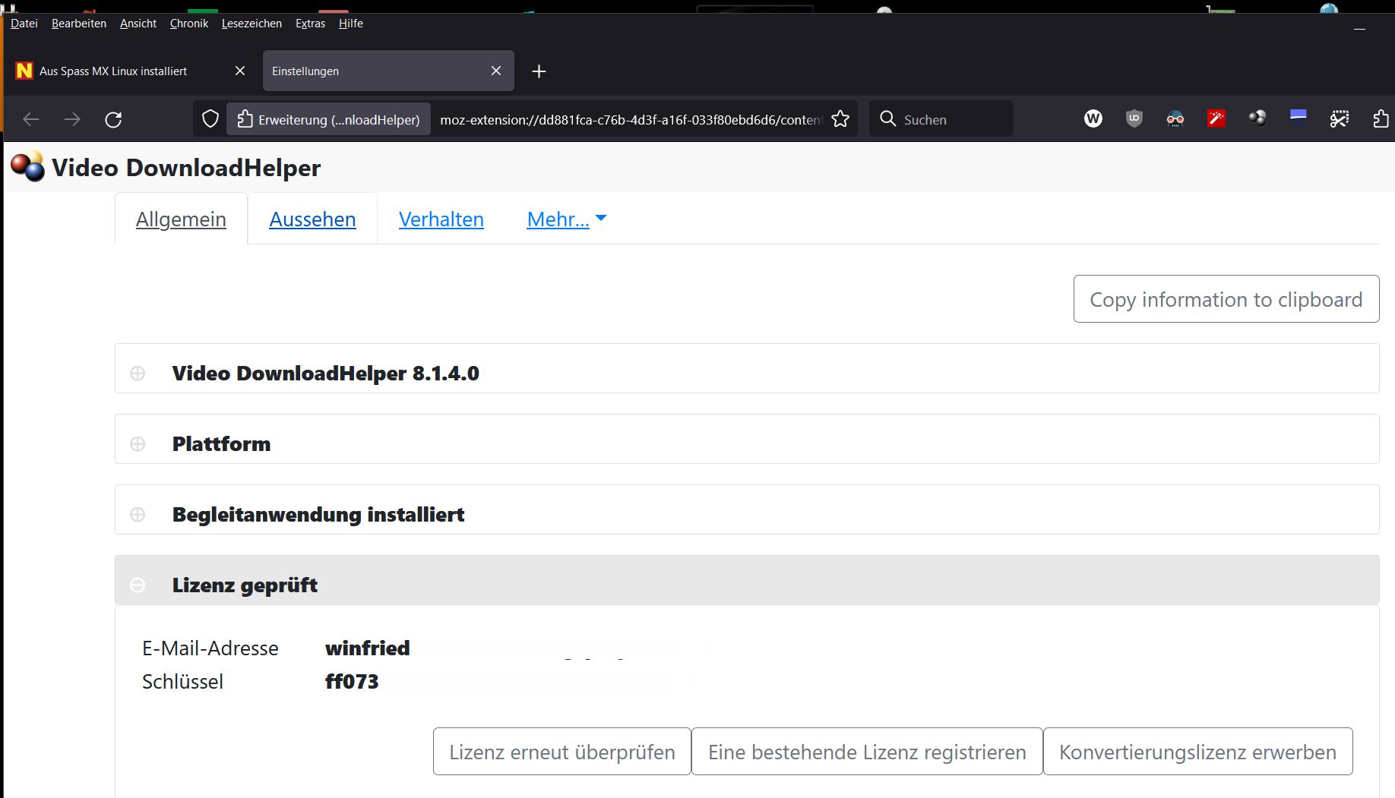Focus the Suchen search field
Screen dimensions: 1395x798
(941, 119)
